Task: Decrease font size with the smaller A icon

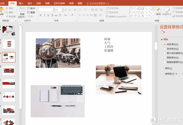Action: coord(69,10)
